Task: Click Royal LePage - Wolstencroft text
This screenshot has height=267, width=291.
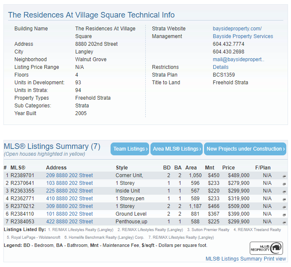Action: click(36, 237)
